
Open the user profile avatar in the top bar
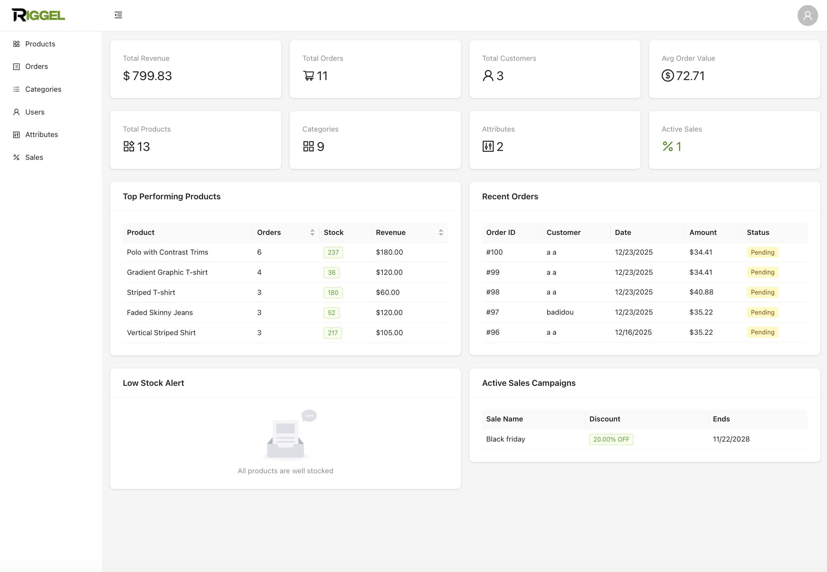pyautogui.click(x=808, y=15)
